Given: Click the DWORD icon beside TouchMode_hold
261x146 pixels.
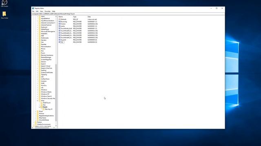Looking at the screenshot, I should 60,28.
